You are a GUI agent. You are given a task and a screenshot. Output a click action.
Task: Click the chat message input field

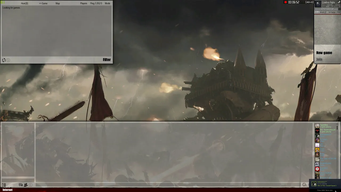coord(168,184)
